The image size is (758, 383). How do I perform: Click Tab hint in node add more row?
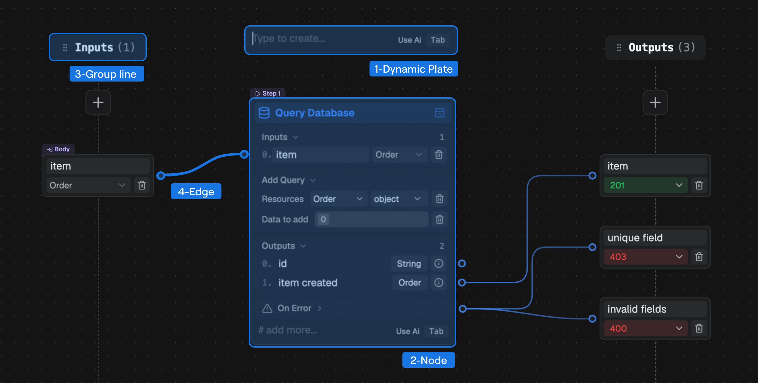(436, 331)
